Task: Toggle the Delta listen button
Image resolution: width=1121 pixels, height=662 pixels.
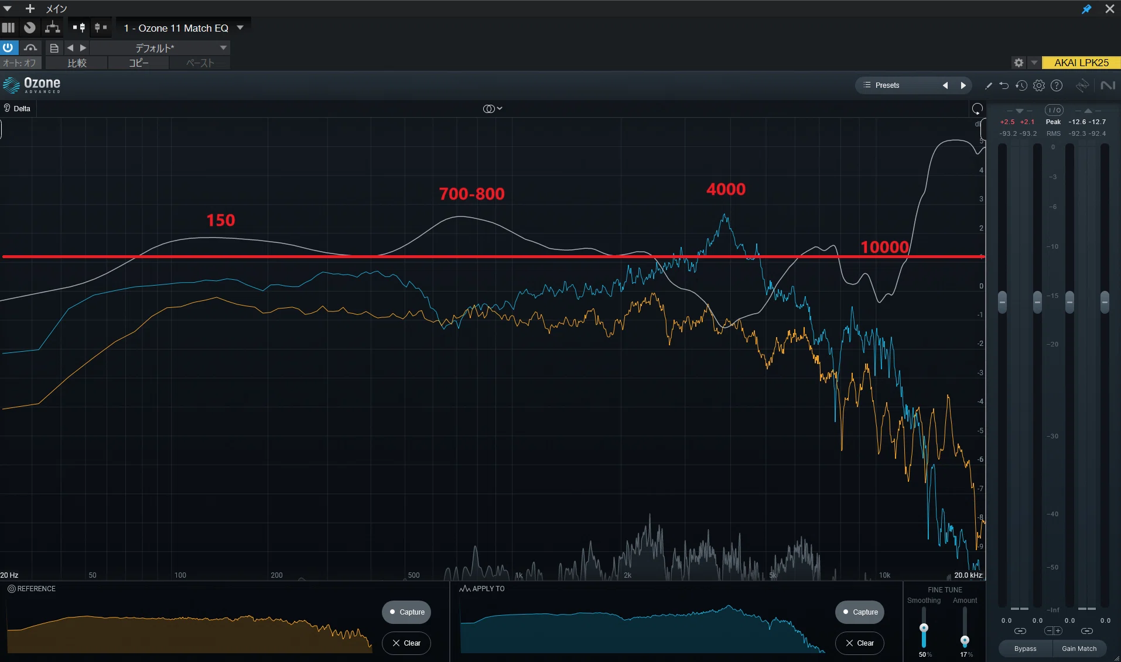Action: click(x=17, y=108)
